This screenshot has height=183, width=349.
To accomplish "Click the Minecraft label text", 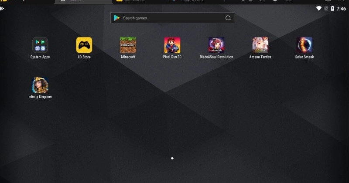I will pos(128,57).
